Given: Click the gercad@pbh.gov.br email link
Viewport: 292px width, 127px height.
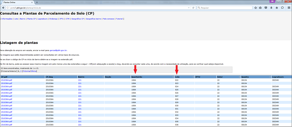Looking at the screenshot, I should (x=58, y=50).
